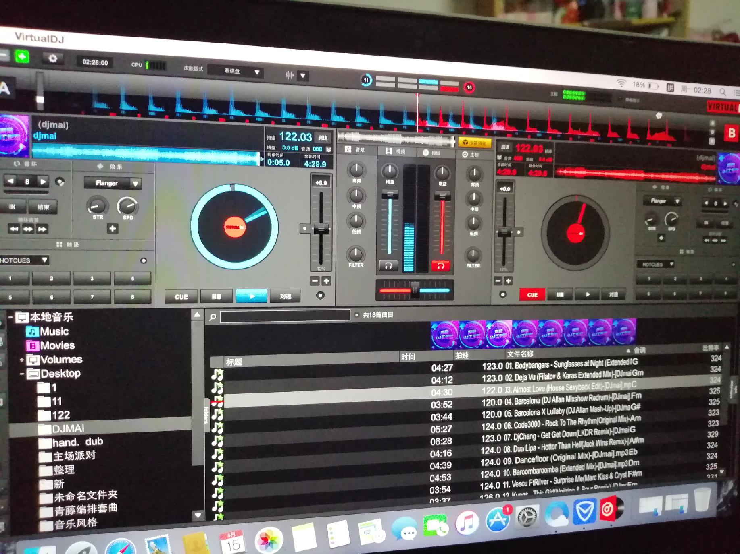The image size is (740, 554).
Task: Decrease deck A loop length with left arrow
Action: point(11,181)
